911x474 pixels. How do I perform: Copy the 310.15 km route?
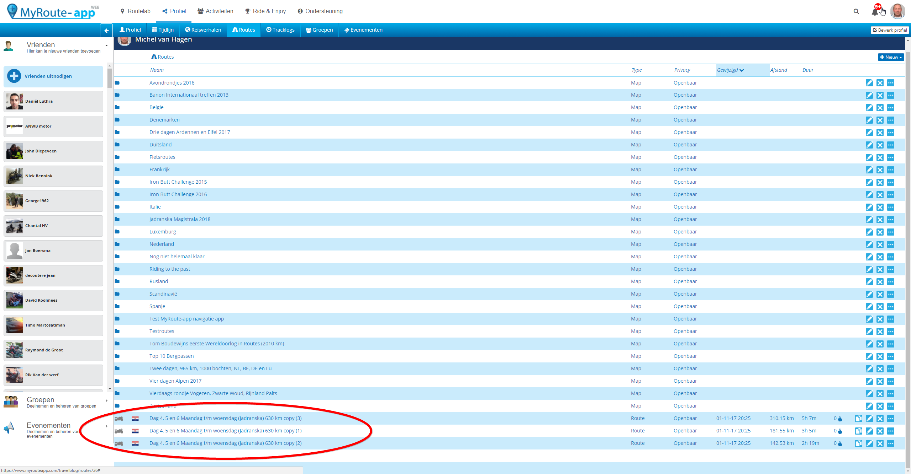(858, 419)
